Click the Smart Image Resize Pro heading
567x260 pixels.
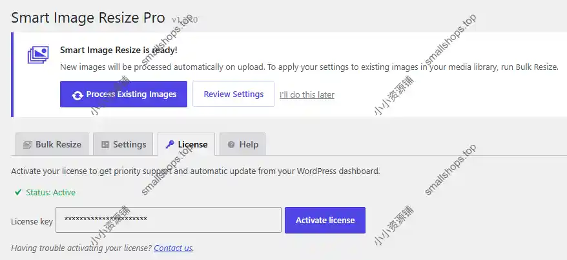pos(88,17)
